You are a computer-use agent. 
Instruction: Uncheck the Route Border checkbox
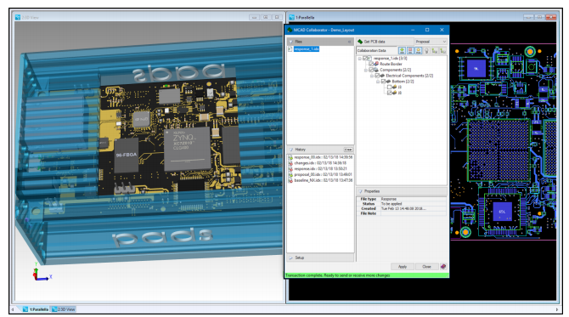click(x=371, y=64)
